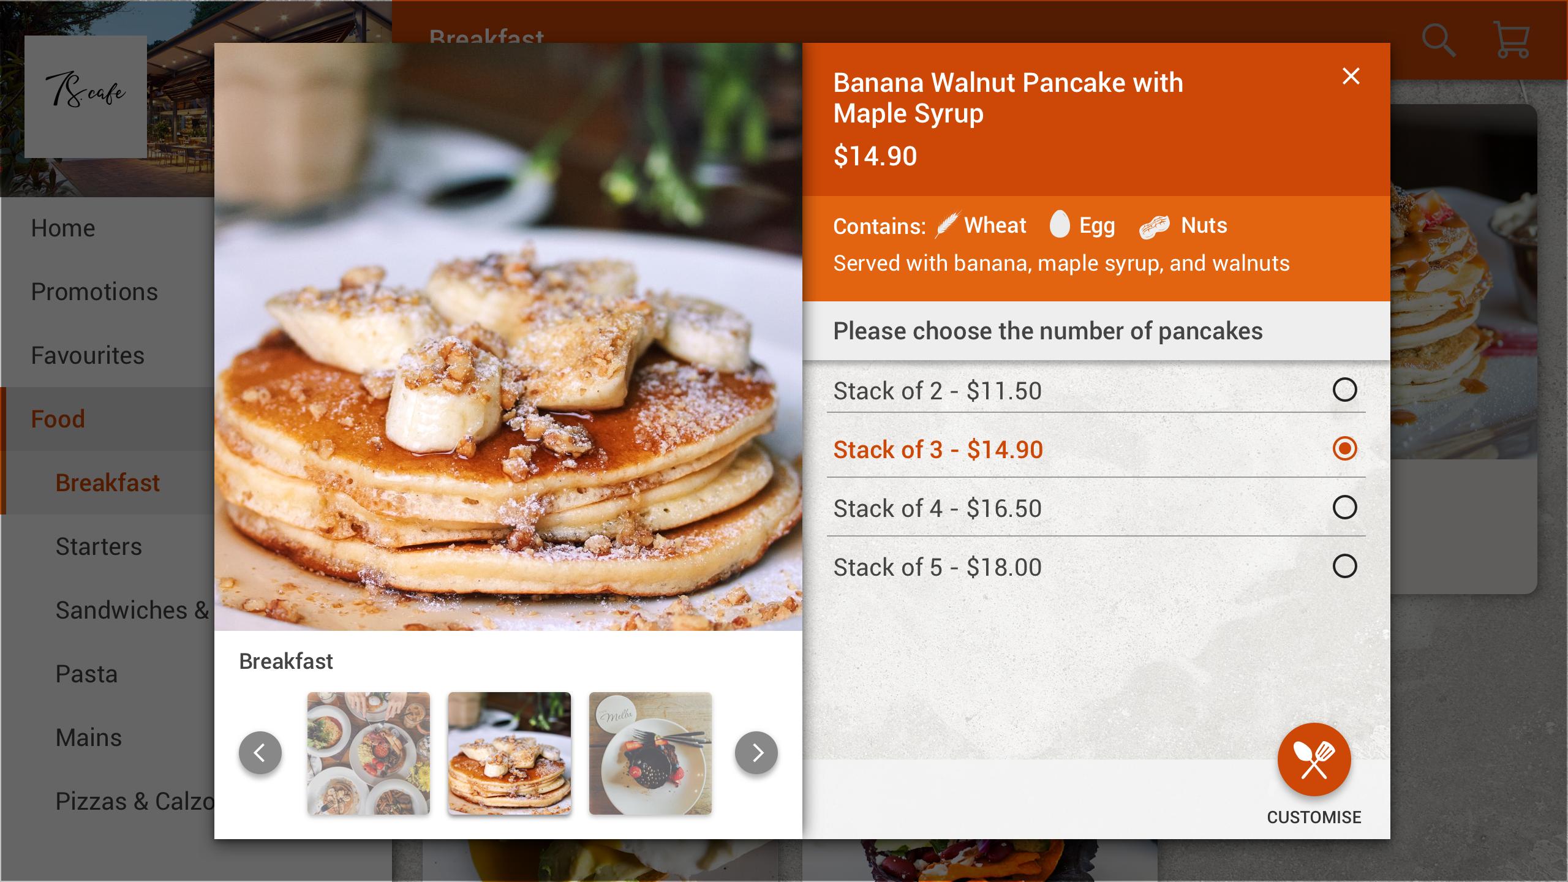
Task: Click the 7S cafe logo
Action: [x=86, y=96]
